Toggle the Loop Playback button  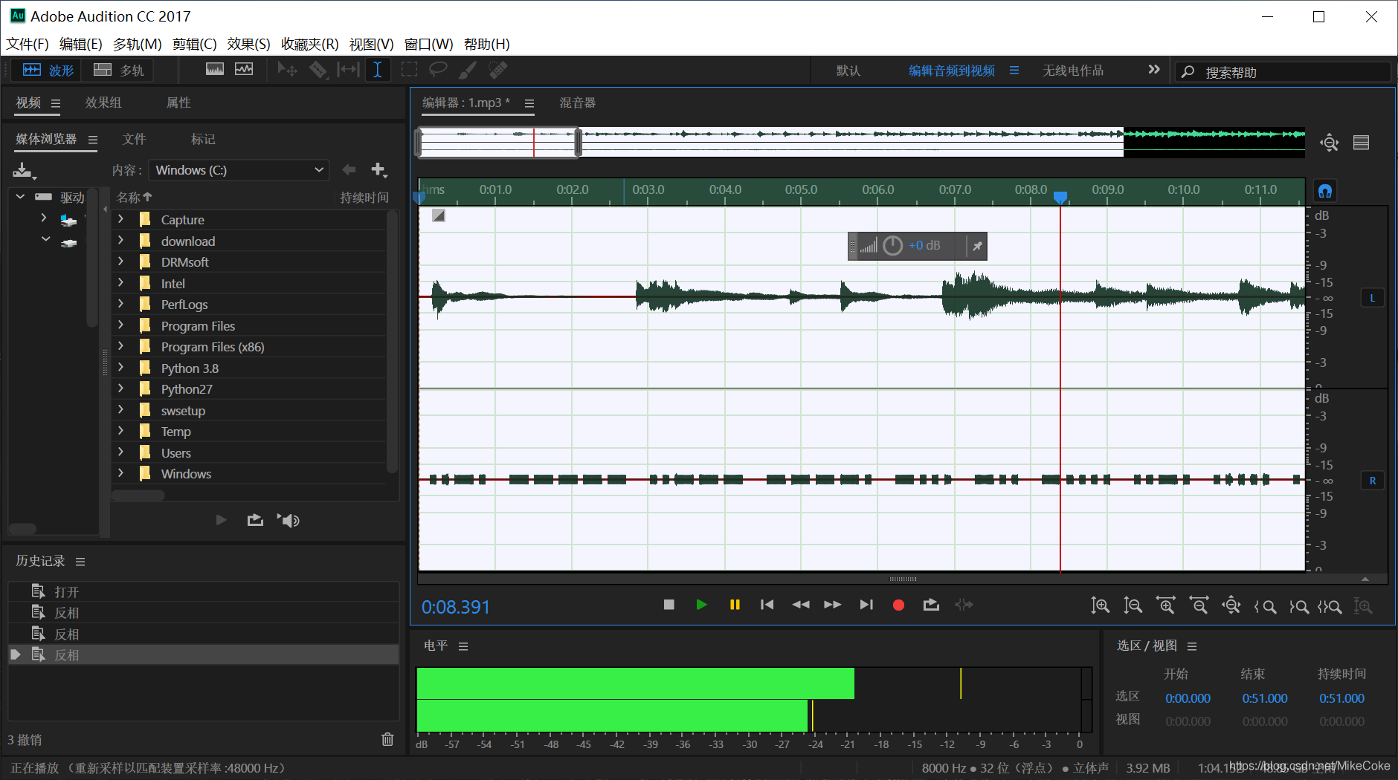click(931, 605)
